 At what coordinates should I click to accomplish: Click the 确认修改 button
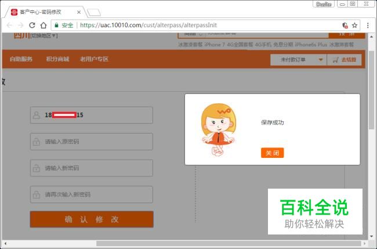(92, 219)
